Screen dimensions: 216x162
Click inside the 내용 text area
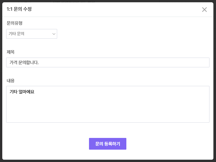(108, 104)
